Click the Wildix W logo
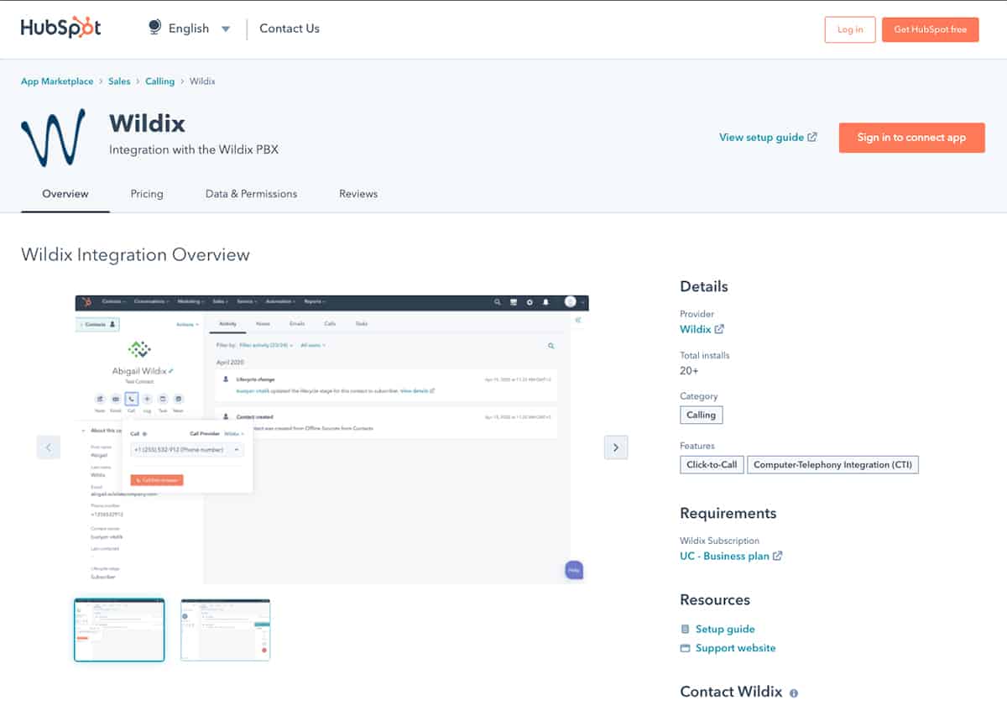This screenshot has height=711, width=1007. point(50,137)
